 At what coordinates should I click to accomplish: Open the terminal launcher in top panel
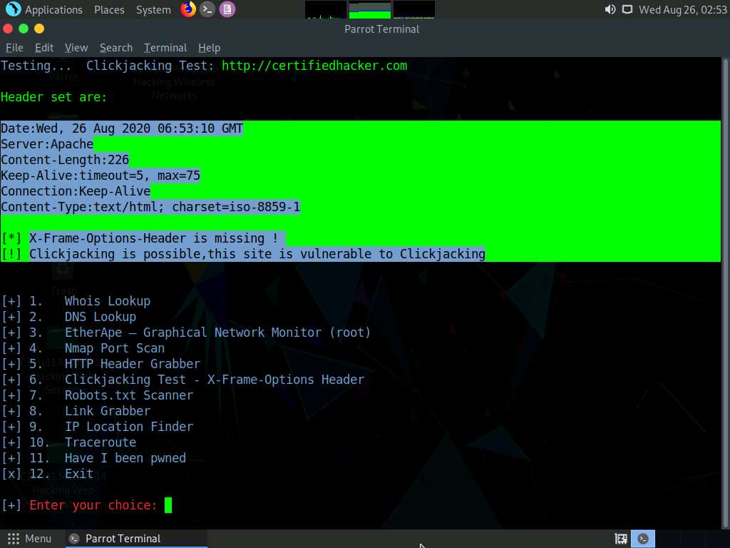click(207, 9)
